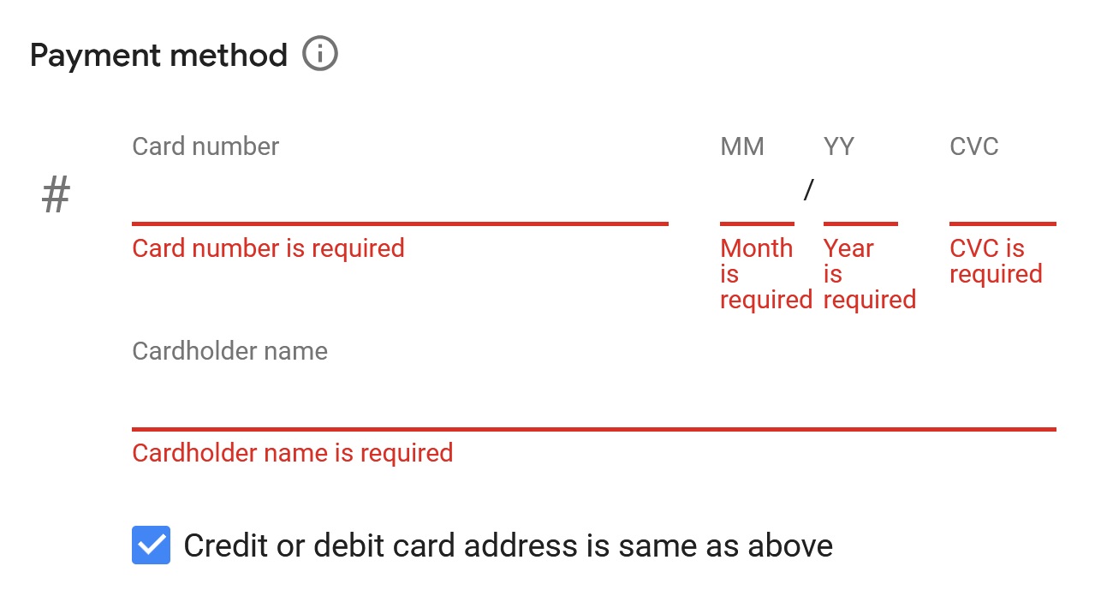Click the 'Month is required' error text
The height and width of the screenshot is (590, 1095).
click(x=766, y=274)
